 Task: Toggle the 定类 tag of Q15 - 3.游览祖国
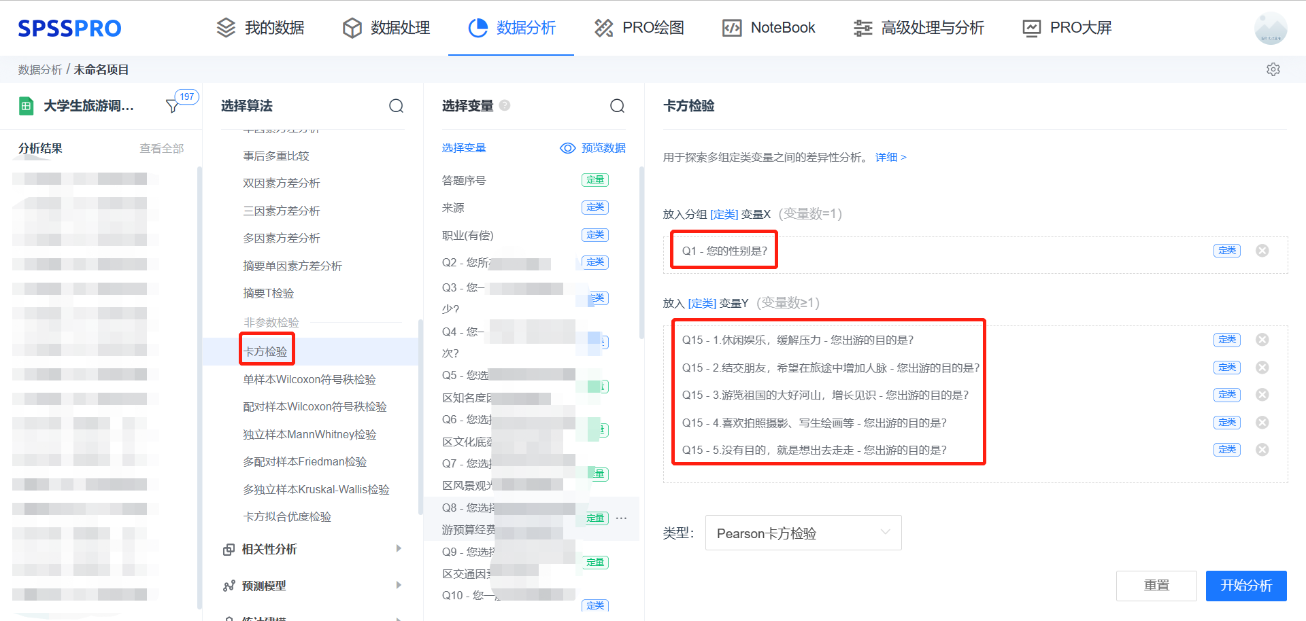1227,395
